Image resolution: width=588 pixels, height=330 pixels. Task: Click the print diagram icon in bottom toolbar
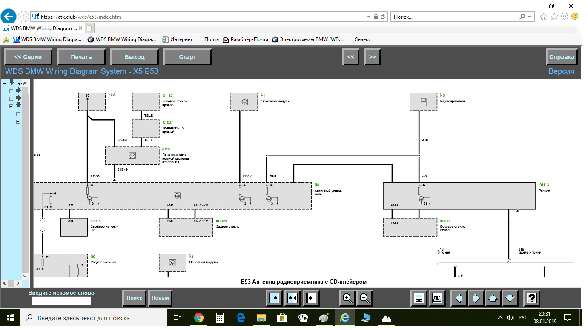pyautogui.click(x=437, y=298)
